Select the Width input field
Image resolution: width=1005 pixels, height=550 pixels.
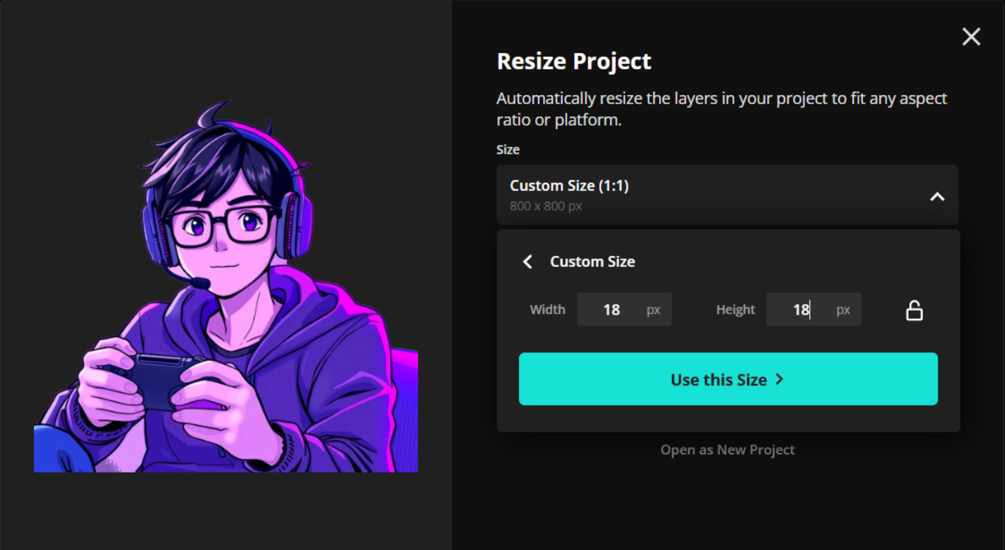(612, 309)
